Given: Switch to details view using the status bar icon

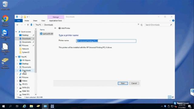Looking at the screenshot, I should tap(170, 97).
